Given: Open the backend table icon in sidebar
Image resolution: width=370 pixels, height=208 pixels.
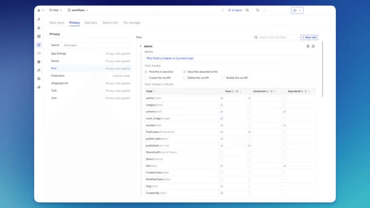Looking at the screenshot, I should (x=39, y=37).
